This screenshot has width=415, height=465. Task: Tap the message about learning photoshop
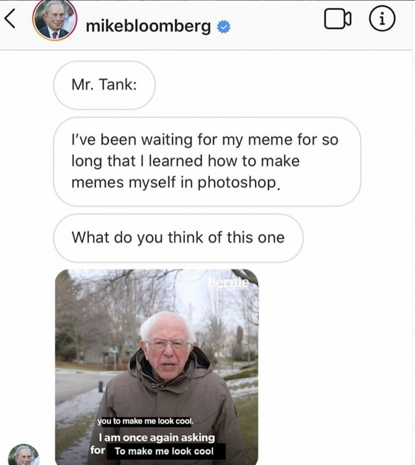click(x=207, y=161)
